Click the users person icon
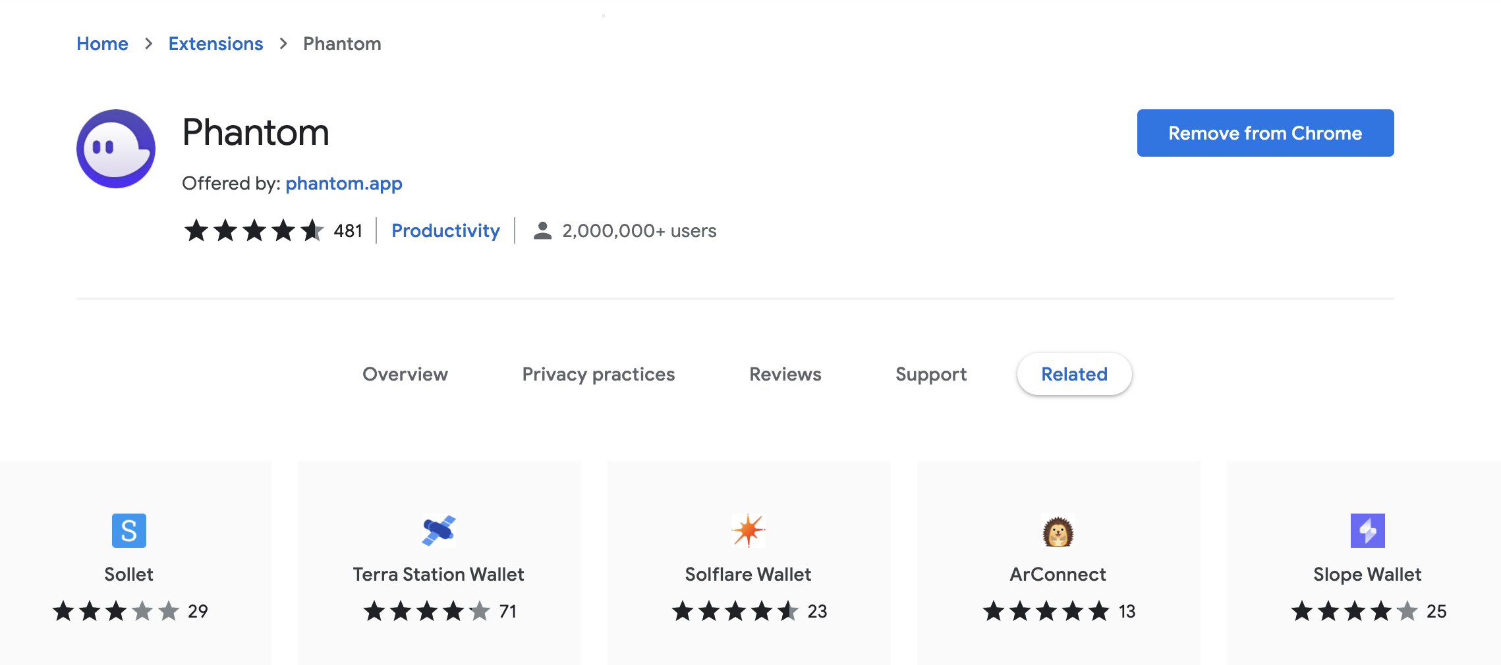This screenshot has height=665, width=1501. 542,230
